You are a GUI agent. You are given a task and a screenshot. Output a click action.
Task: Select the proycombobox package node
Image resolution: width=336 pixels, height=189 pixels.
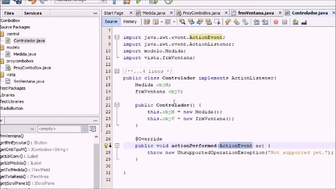[x=20, y=61]
